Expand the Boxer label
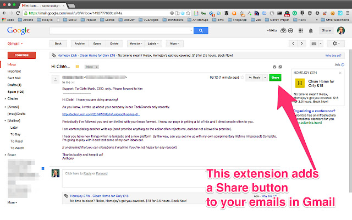The image size is (352, 220). [x=5, y=155]
